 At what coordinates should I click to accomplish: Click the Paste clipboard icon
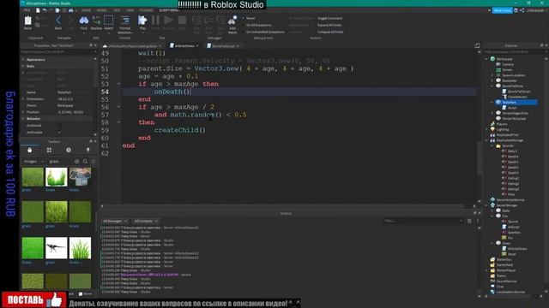coord(27,21)
